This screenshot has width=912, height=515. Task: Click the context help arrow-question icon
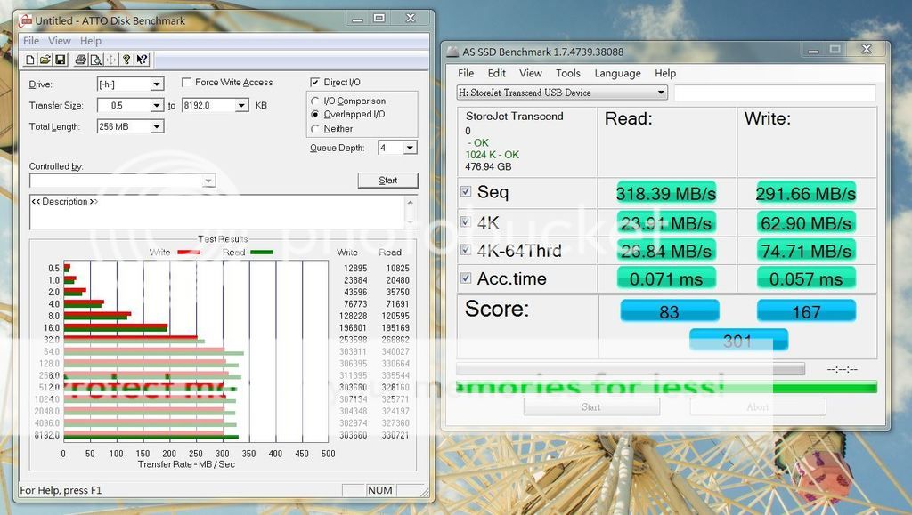tap(142, 60)
